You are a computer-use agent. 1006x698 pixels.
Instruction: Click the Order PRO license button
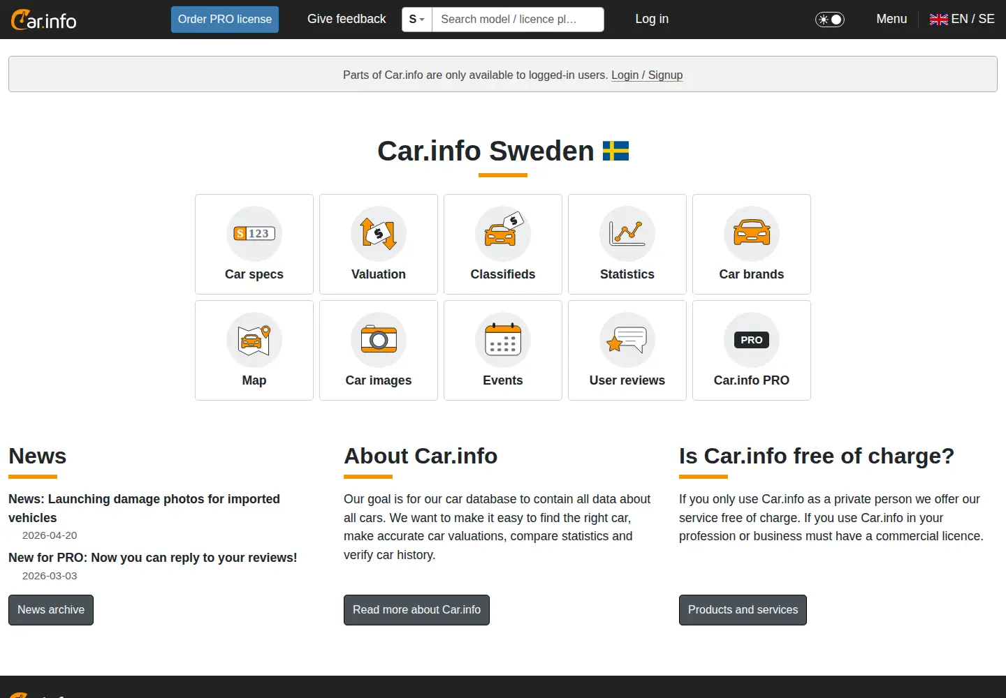pyautogui.click(x=225, y=20)
